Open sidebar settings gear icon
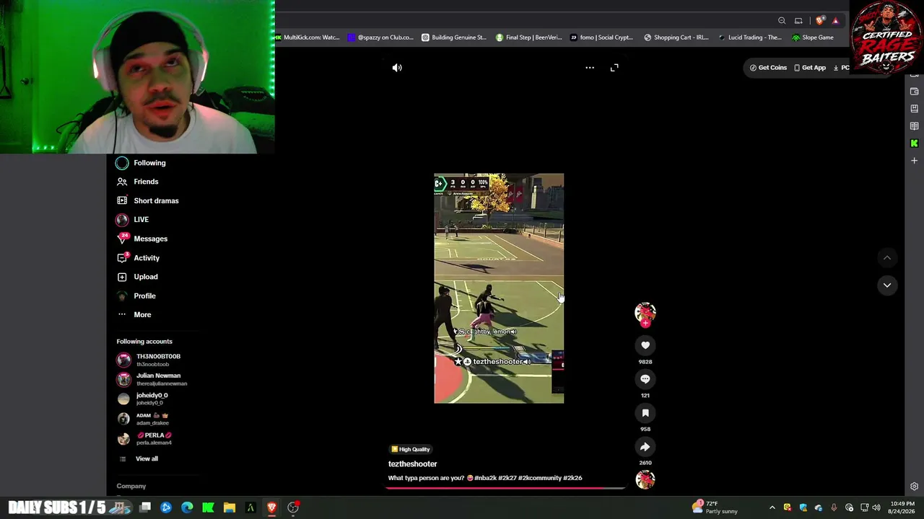 914,487
